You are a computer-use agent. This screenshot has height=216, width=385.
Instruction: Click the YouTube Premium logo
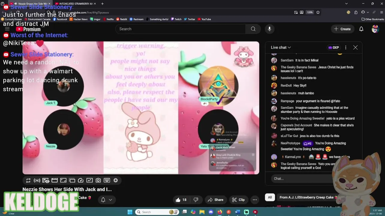28,29
